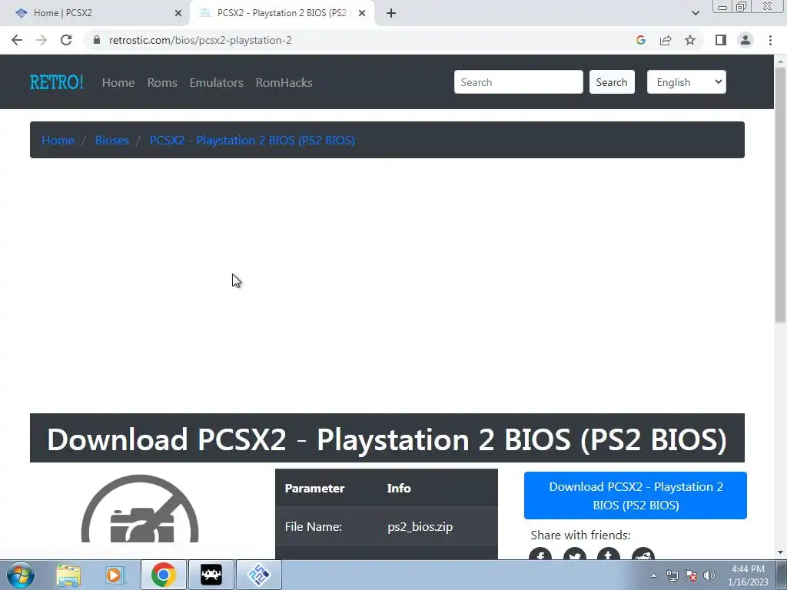Click Download PCSX2 - Playstation 2 BIOS button
Viewport: 787px width, 590px height.
pyautogui.click(x=636, y=496)
